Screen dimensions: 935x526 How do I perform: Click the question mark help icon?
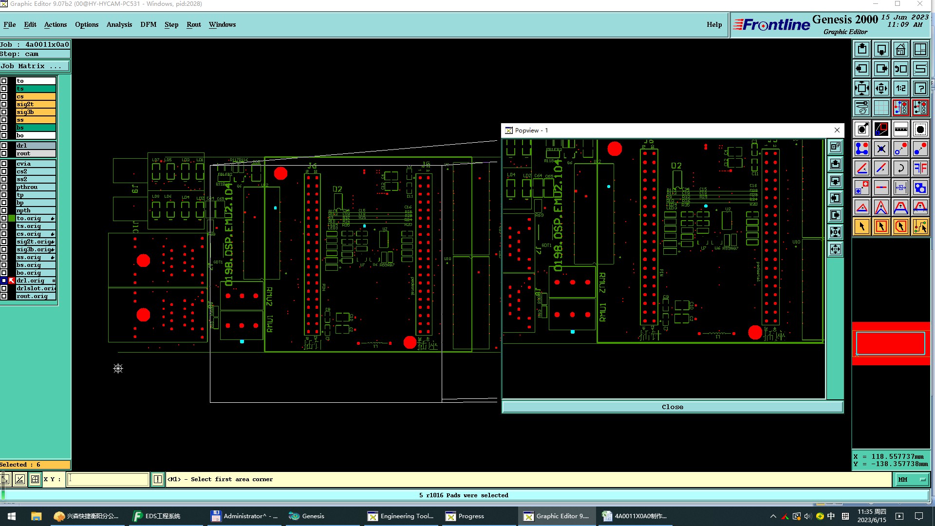[920, 88]
